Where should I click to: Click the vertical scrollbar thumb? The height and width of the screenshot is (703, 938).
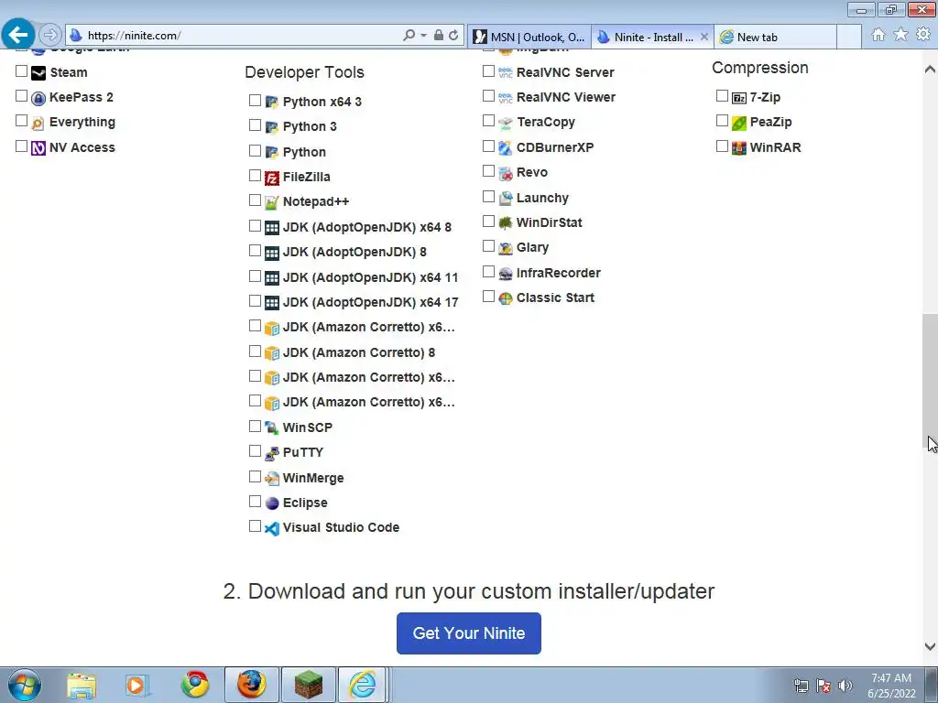[930, 383]
